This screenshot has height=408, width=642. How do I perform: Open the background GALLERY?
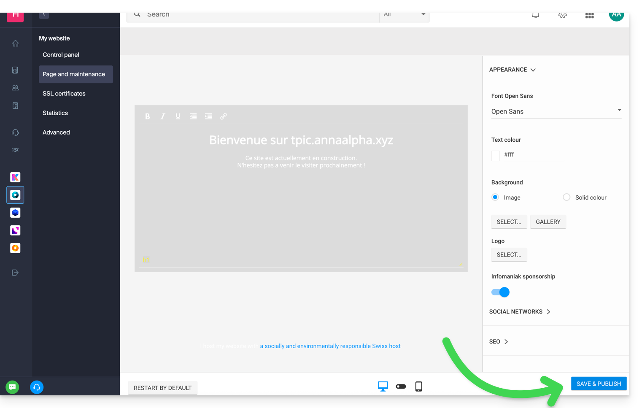[x=548, y=222]
